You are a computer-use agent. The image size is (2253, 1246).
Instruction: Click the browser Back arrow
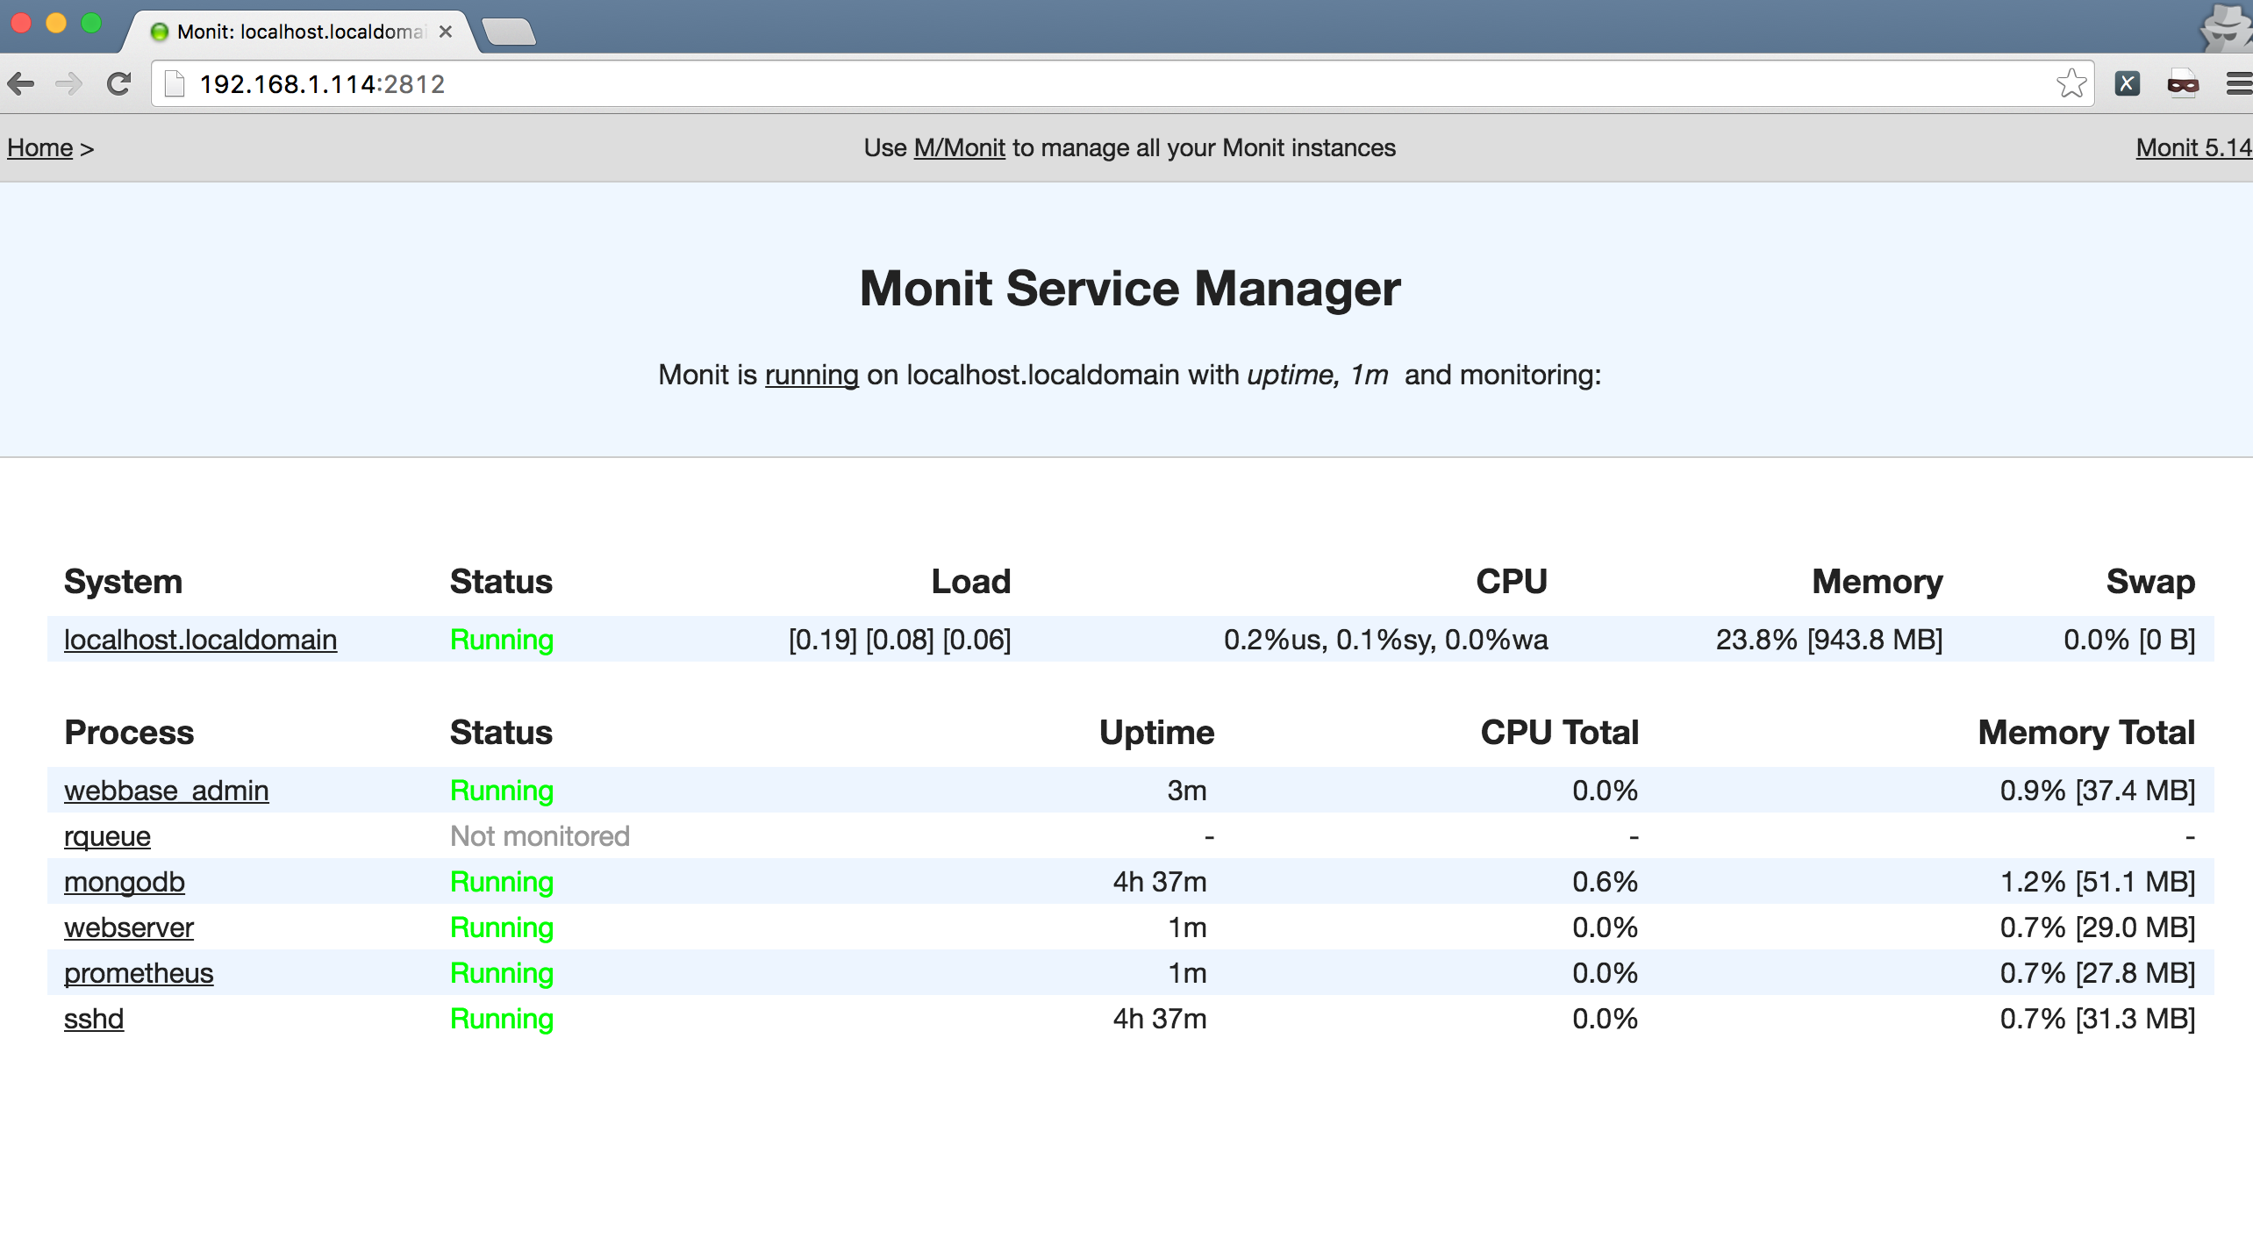coord(20,84)
